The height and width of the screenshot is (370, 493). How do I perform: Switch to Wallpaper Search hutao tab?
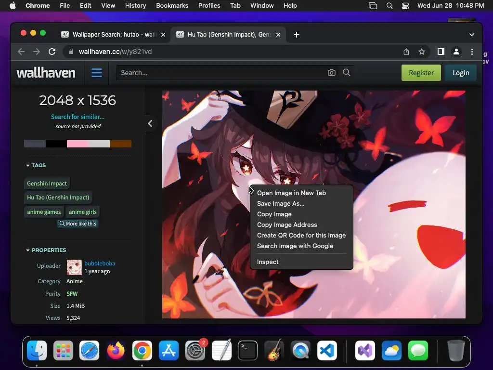(114, 35)
